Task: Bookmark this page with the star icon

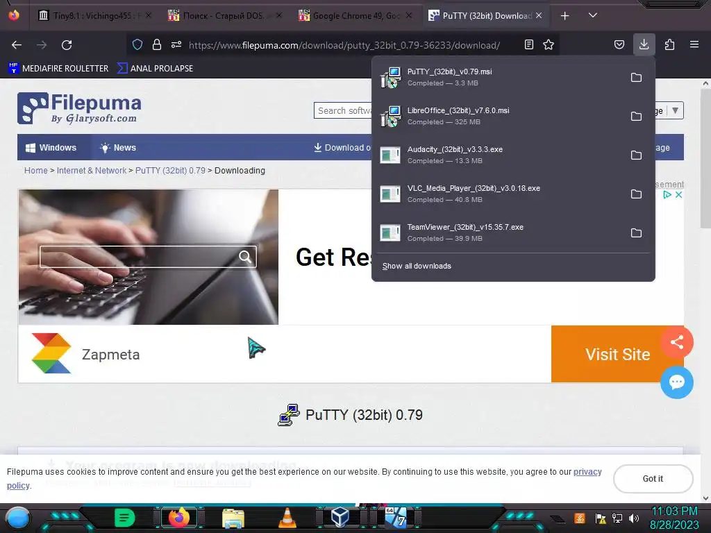Action: (x=549, y=44)
